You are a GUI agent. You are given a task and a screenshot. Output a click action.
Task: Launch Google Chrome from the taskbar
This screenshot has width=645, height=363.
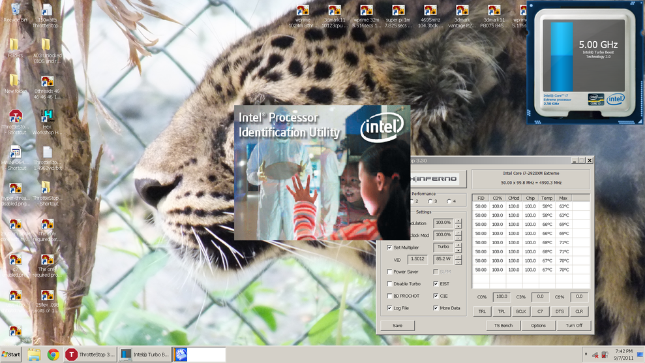coord(53,355)
